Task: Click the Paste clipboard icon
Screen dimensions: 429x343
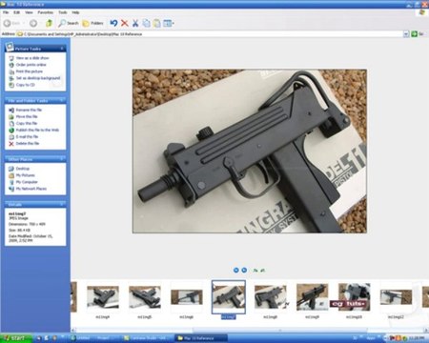Action: [157, 23]
